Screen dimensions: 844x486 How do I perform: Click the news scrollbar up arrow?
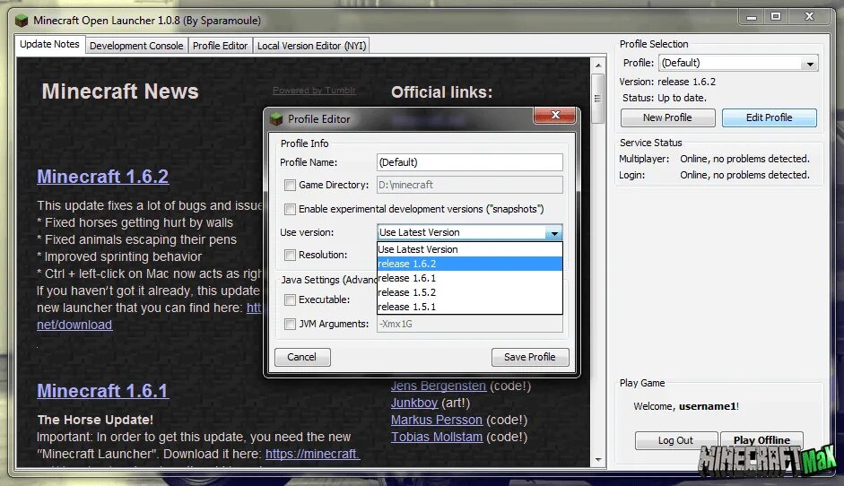tap(598, 65)
